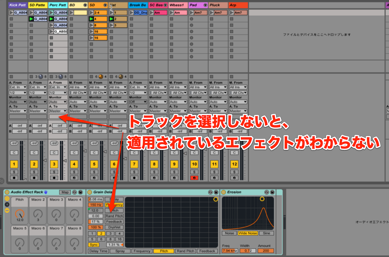
Task: Toggle the Sync button in Grain Delay
Action: coord(93,245)
